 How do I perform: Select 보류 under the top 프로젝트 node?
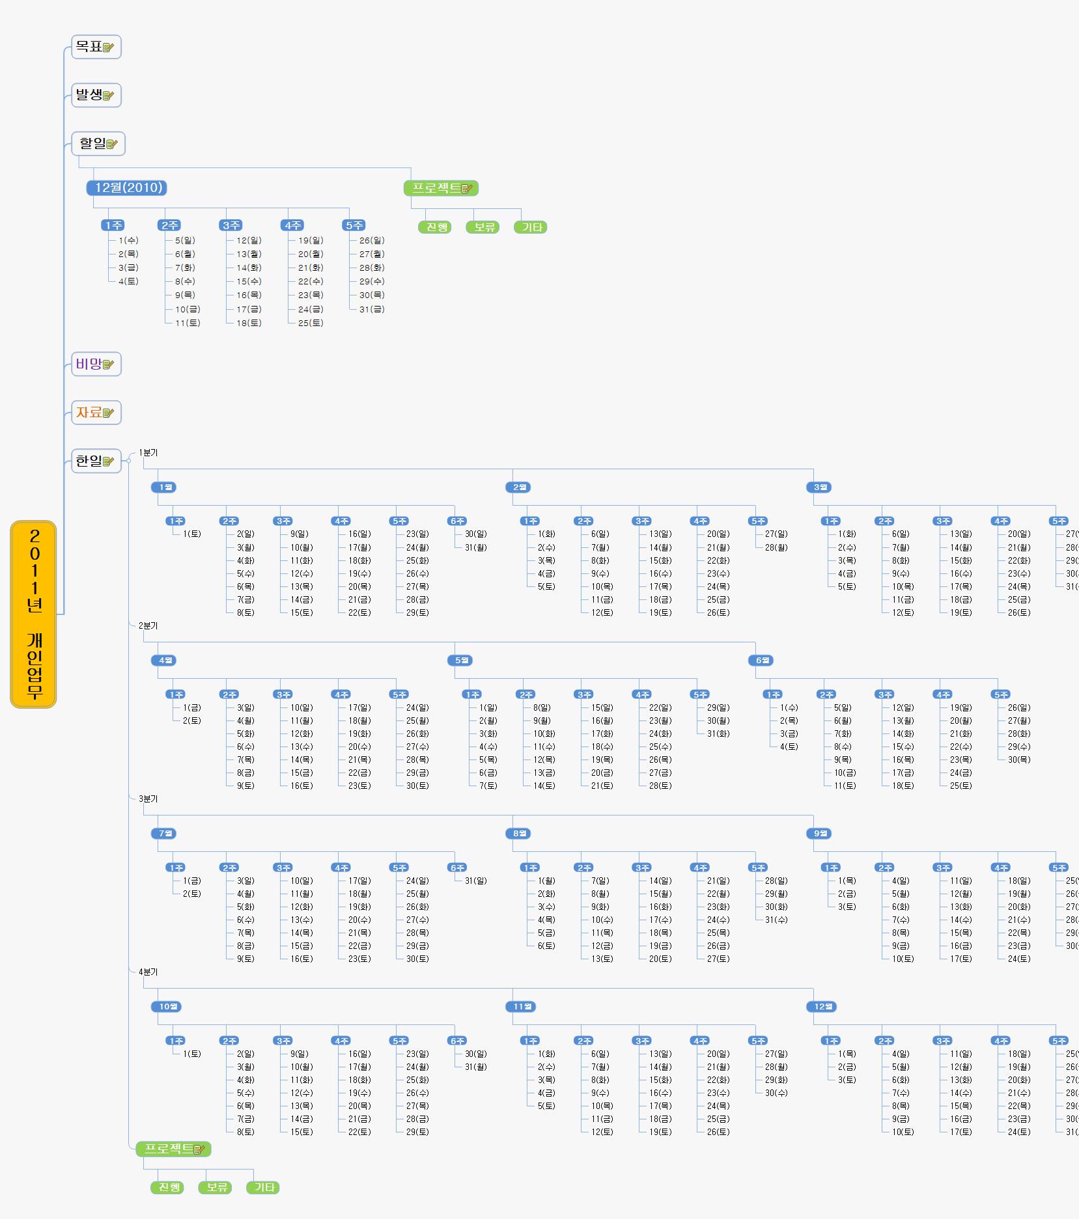[x=483, y=227]
